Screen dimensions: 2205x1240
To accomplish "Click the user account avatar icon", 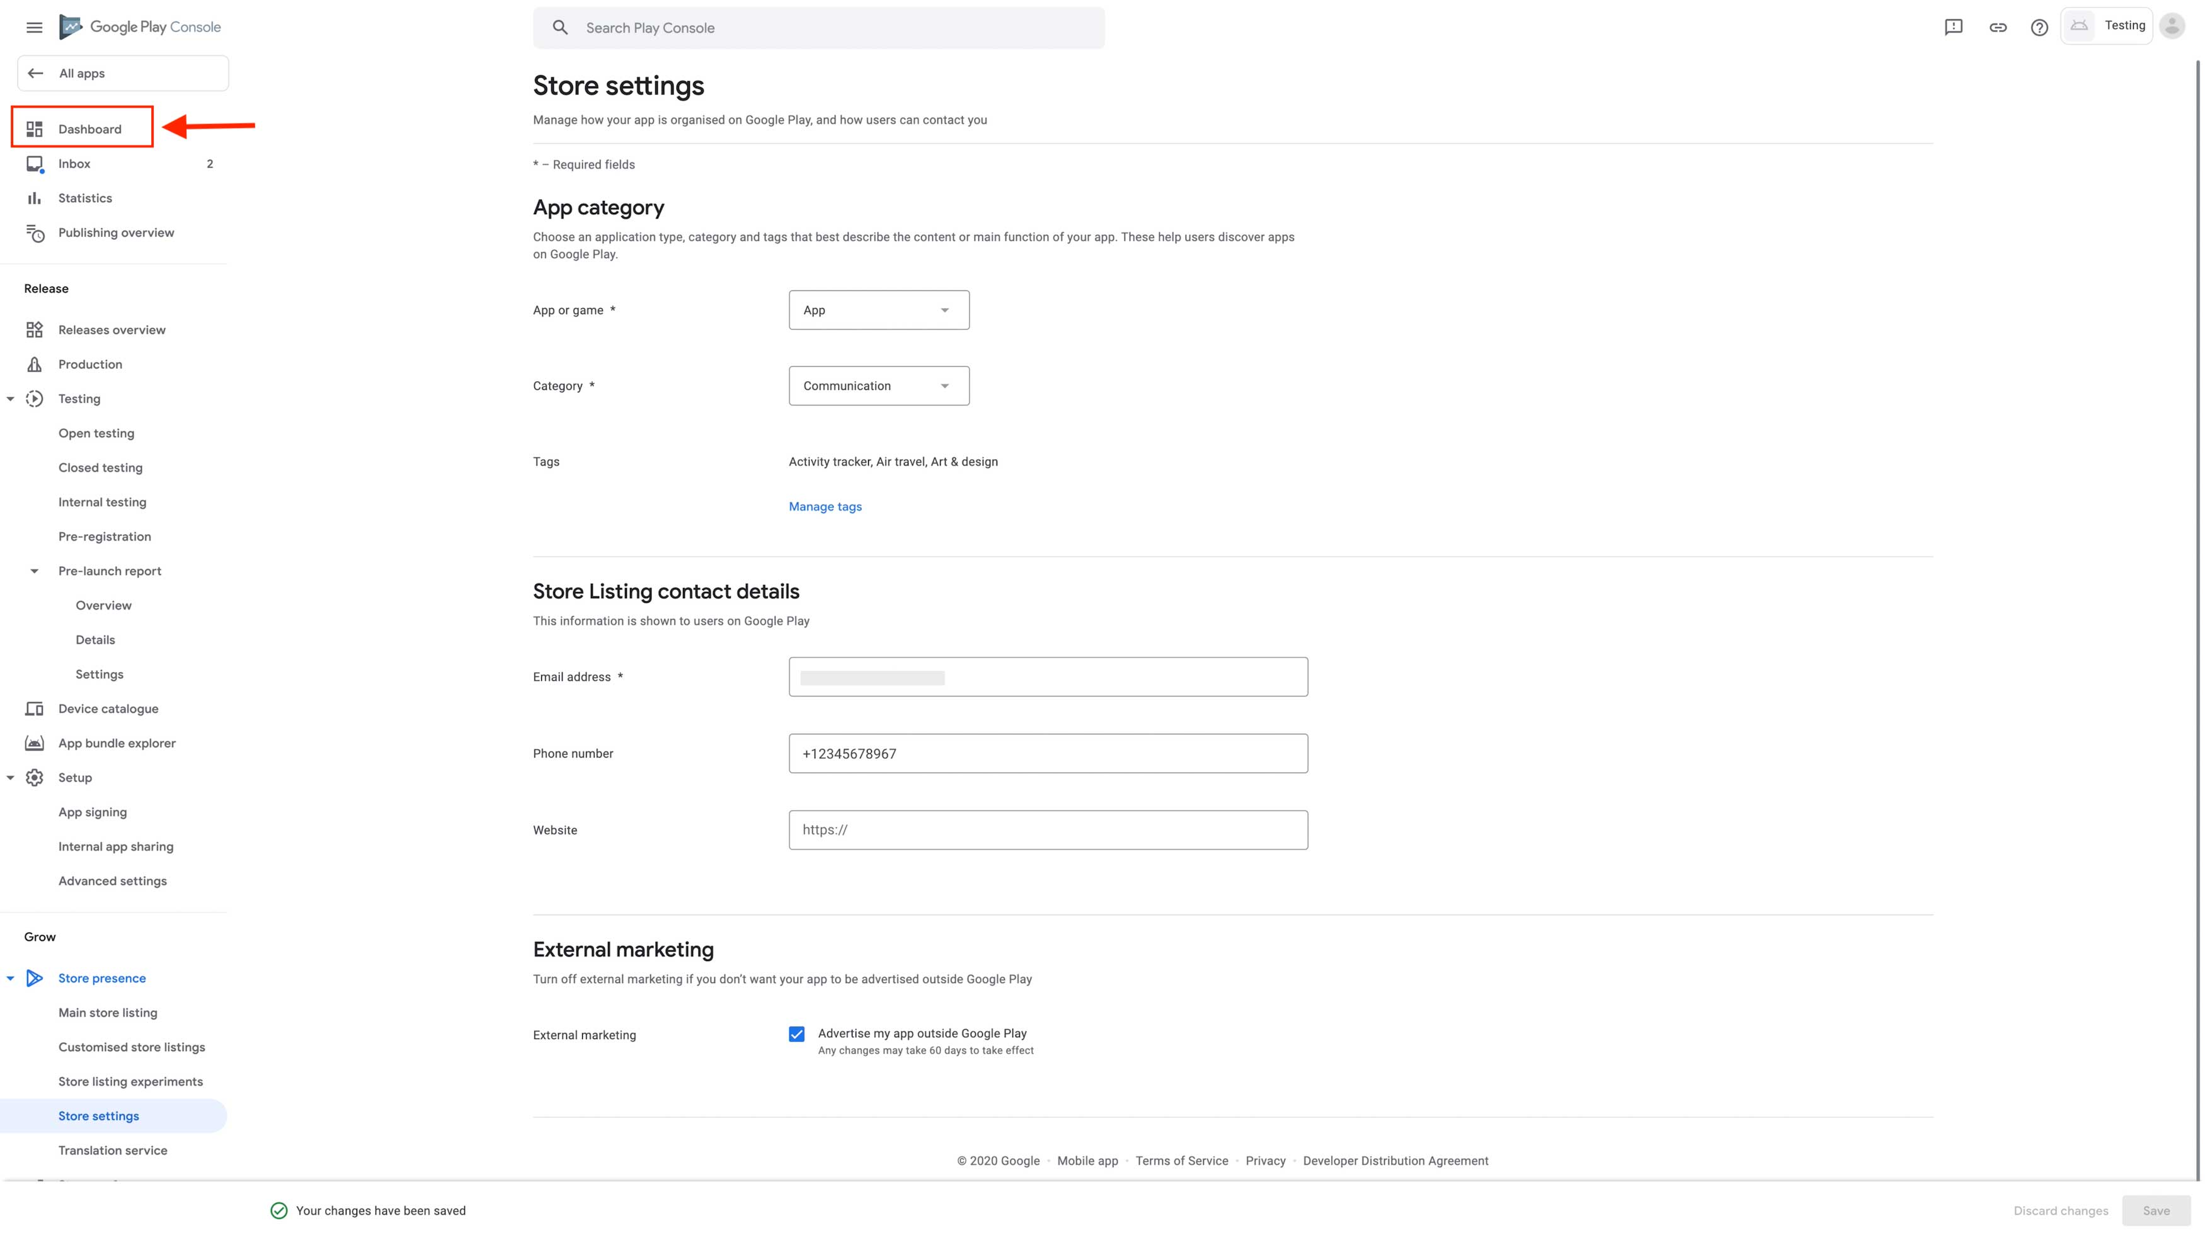I will point(2172,26).
